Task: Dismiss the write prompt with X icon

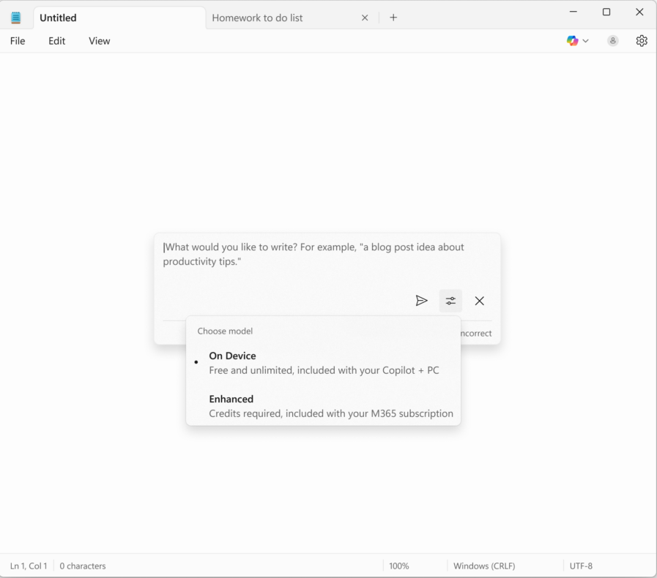Action: [x=479, y=301]
